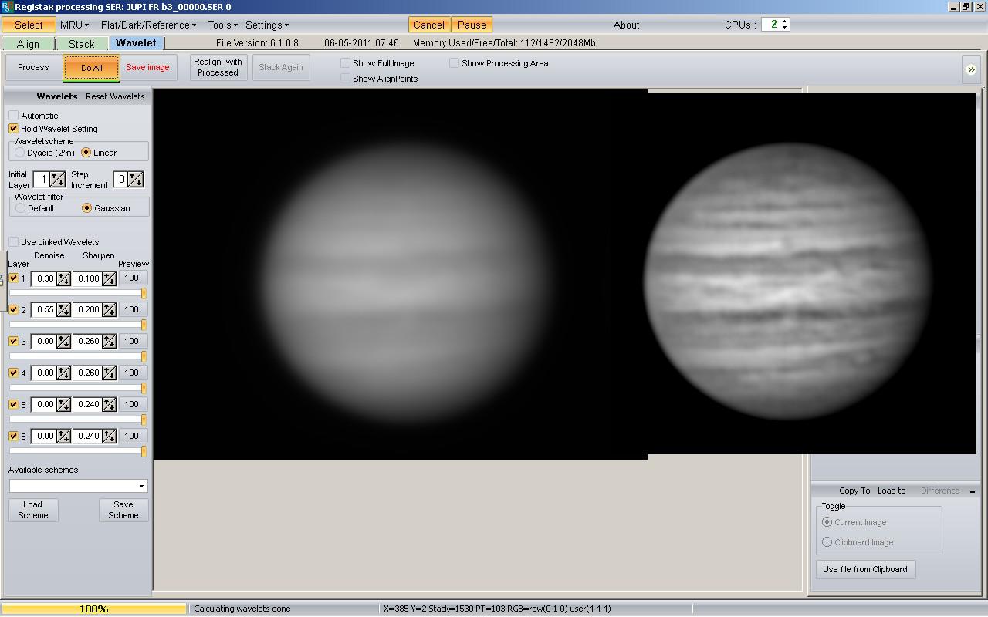Select Gaussian wavelet filter
Image resolution: width=988 pixels, height=617 pixels.
[x=87, y=208]
